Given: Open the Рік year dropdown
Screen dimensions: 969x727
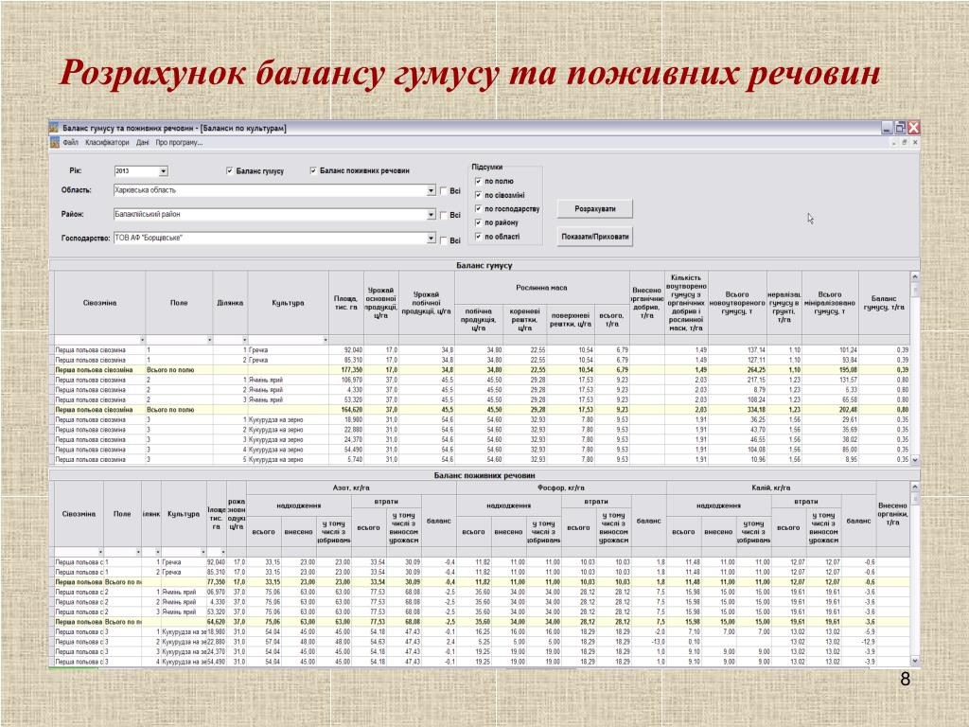Looking at the screenshot, I should (x=163, y=171).
